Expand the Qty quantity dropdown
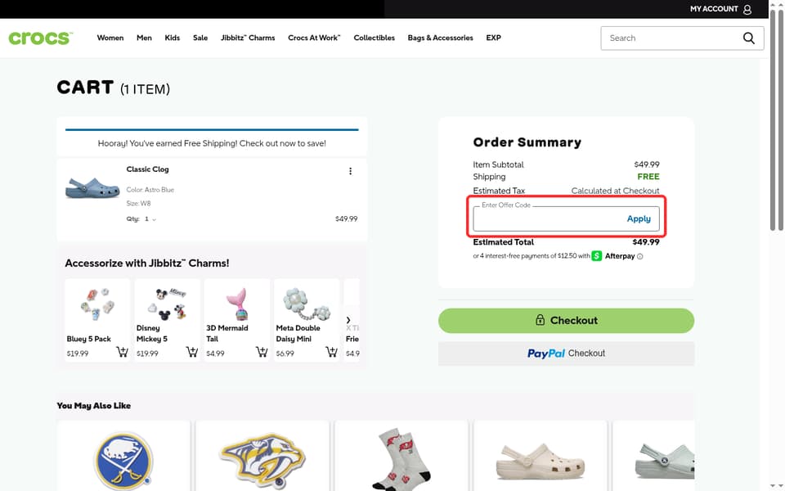 pyautogui.click(x=150, y=219)
